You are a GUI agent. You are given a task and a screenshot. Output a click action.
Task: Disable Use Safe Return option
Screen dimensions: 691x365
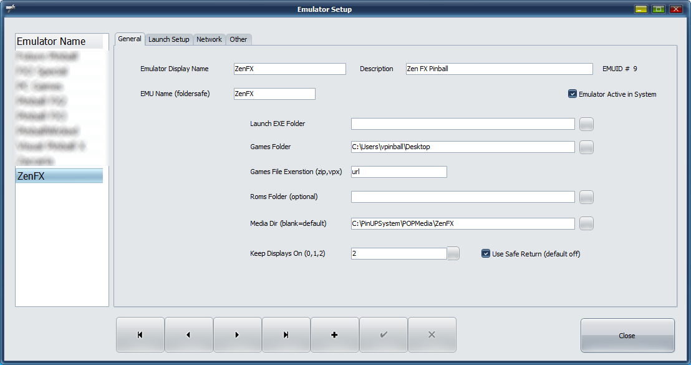[x=486, y=254]
